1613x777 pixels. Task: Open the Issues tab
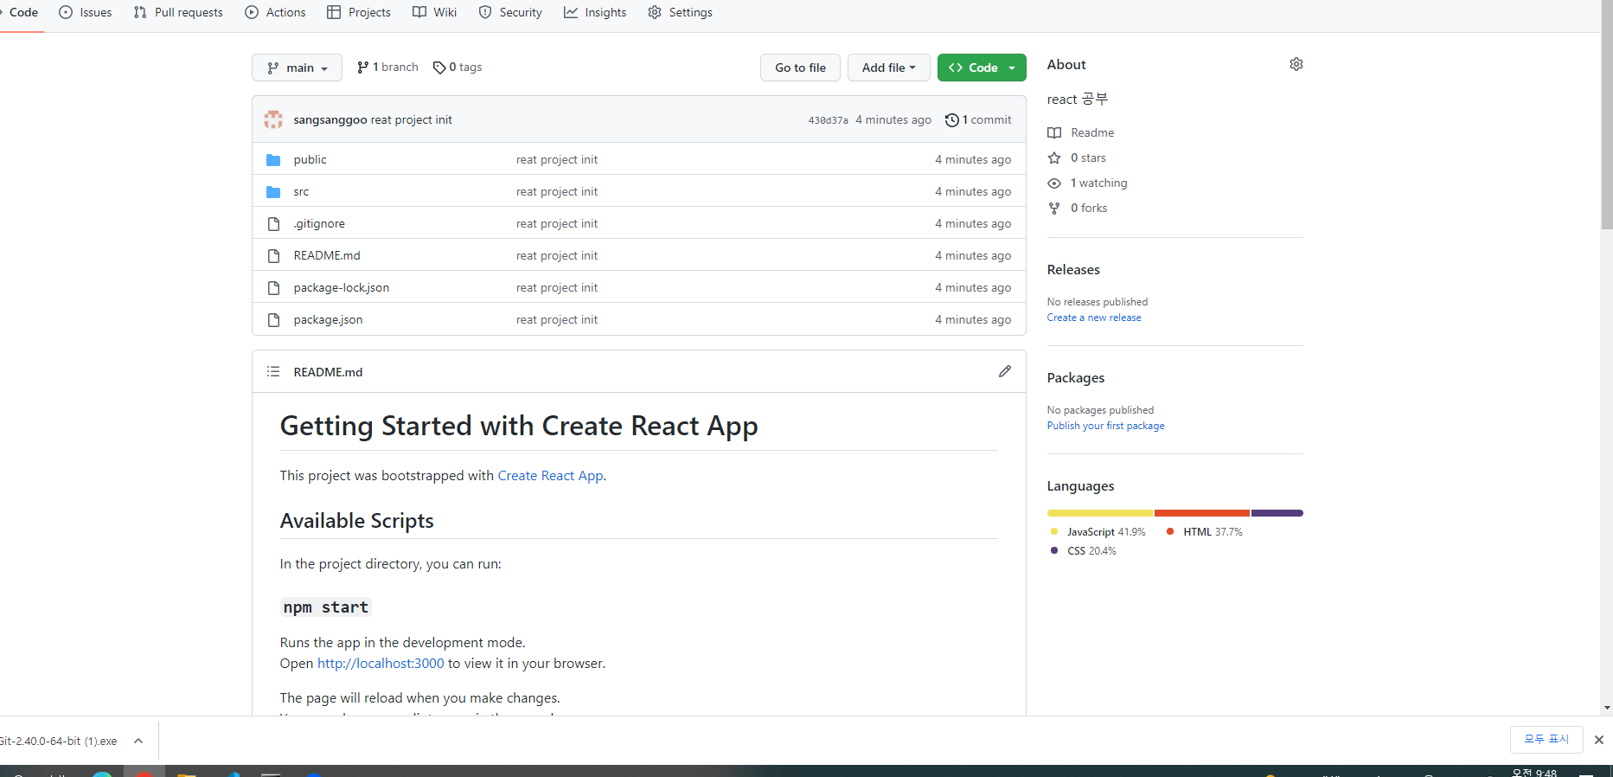pyautogui.click(x=86, y=12)
